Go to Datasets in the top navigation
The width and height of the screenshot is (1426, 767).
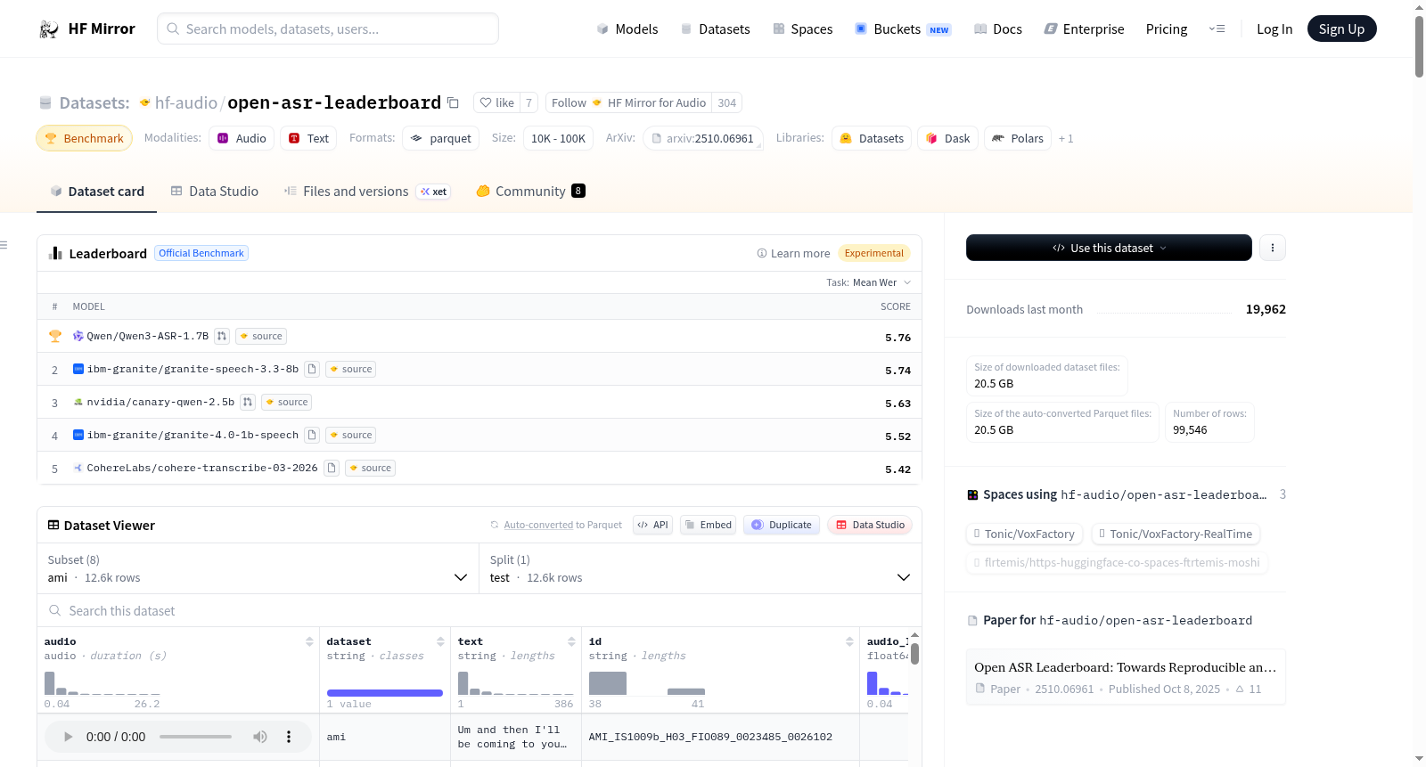[715, 29]
